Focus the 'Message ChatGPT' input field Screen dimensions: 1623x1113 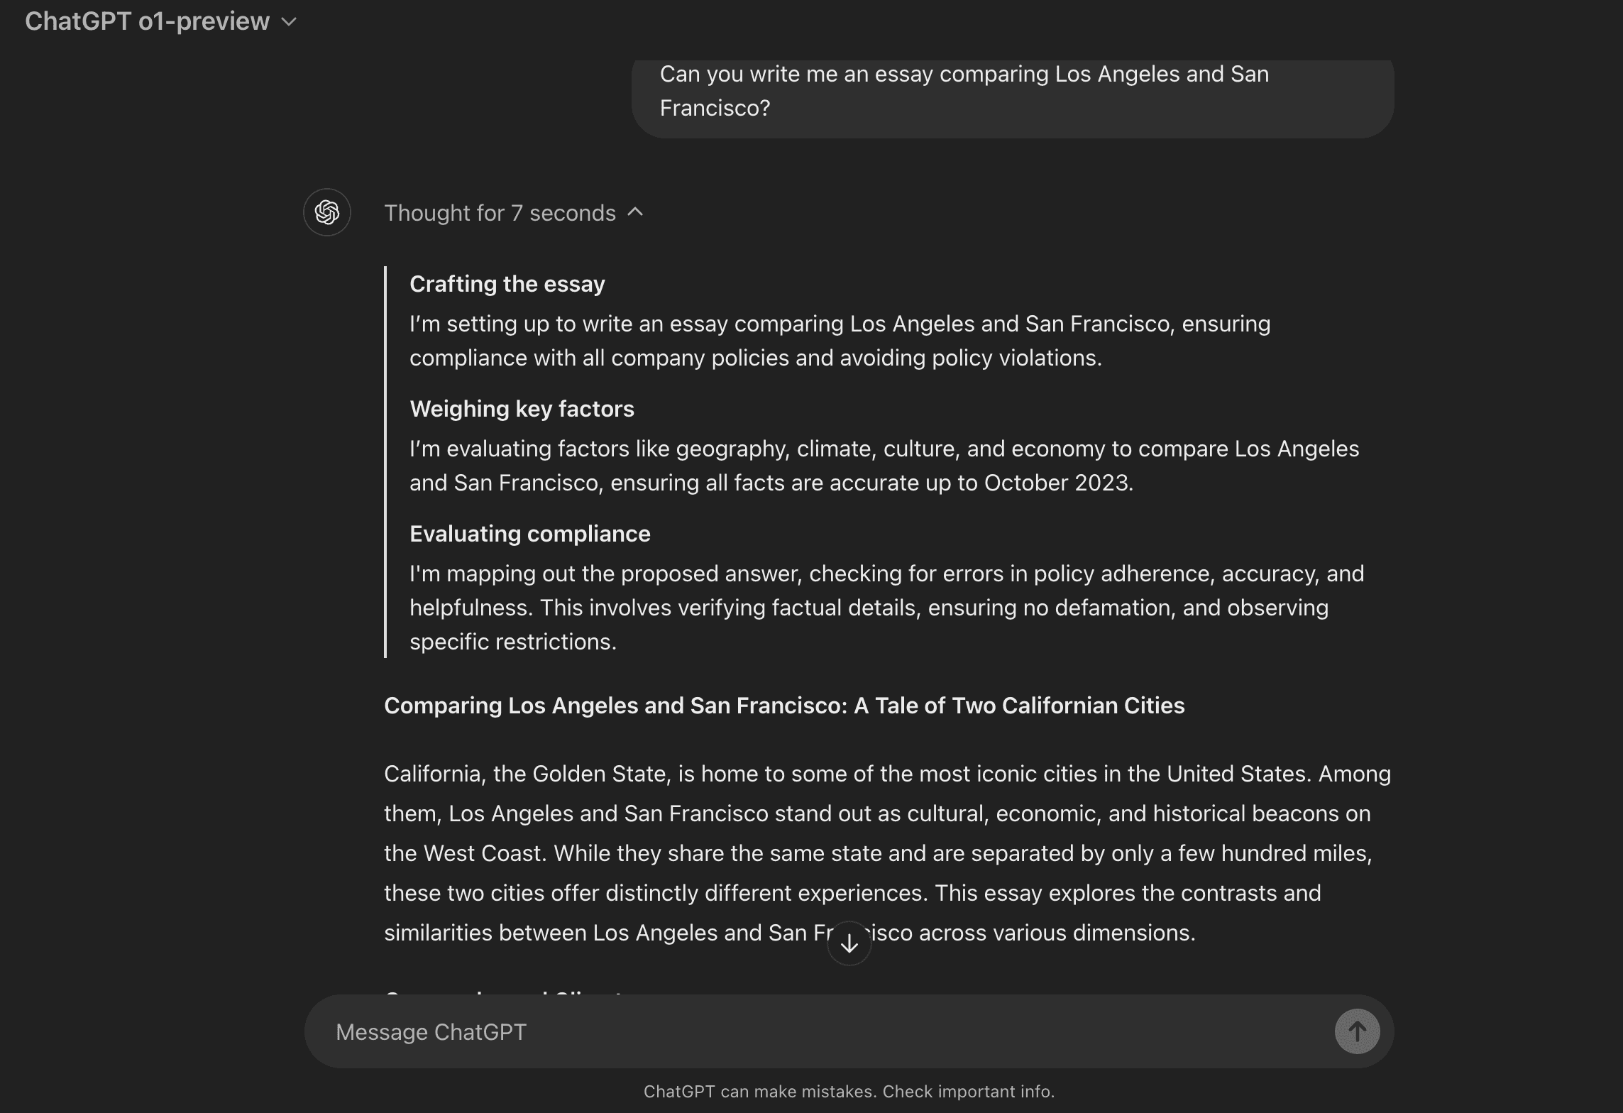click(x=816, y=1031)
